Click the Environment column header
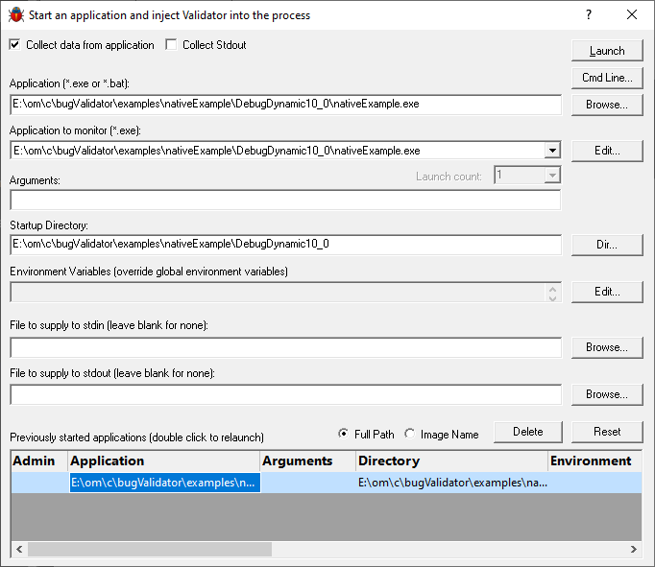 point(594,461)
